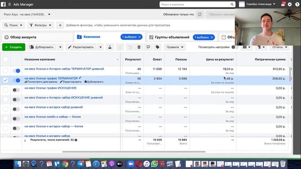
Task: Clear the 1 выбрано selection on Группы объявлений
Action: [x=212, y=37]
